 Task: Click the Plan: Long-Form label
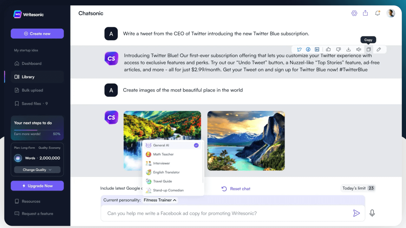[24, 148]
